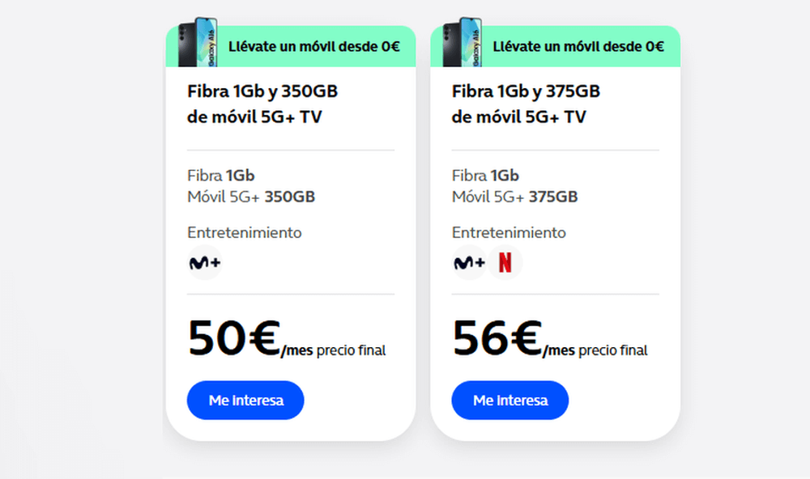810x479 pixels.
Task: Open the Entretenimiento section of the 350GB plan
Action: click(x=245, y=232)
